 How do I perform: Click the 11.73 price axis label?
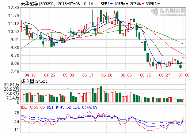14,16
